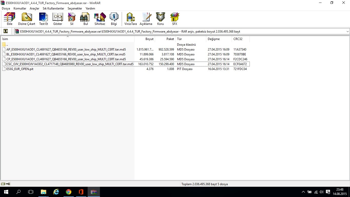This screenshot has height=197, width=350.
Task: Click the Ekle (add) toolbar icon
Action: pyautogui.click(x=9, y=19)
